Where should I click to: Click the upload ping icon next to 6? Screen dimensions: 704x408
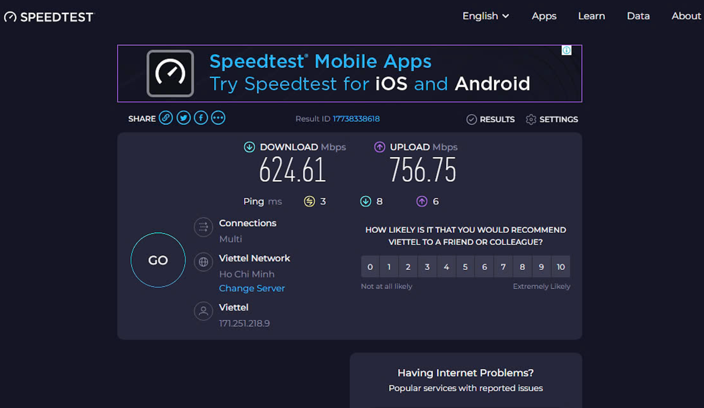[422, 201]
